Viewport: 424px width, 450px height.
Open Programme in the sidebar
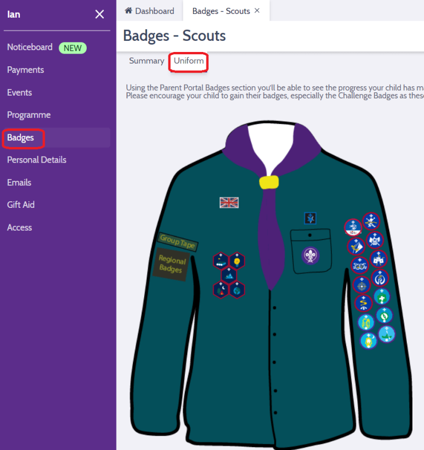tap(29, 115)
